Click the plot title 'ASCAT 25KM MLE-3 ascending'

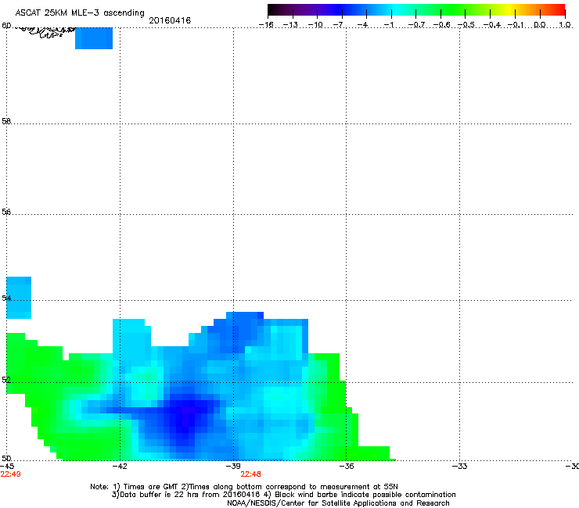click(x=80, y=13)
